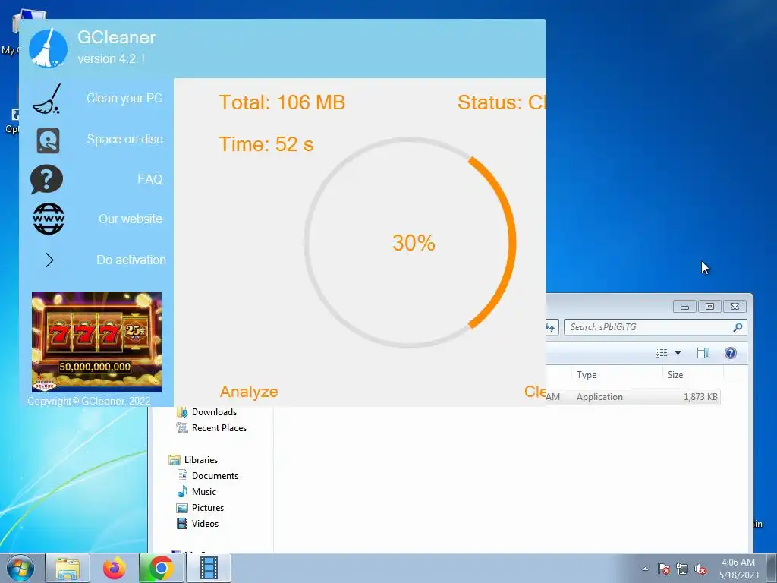The width and height of the screenshot is (777, 583).
Task: Click the Action Center flag tray icon
Action: [x=664, y=569]
